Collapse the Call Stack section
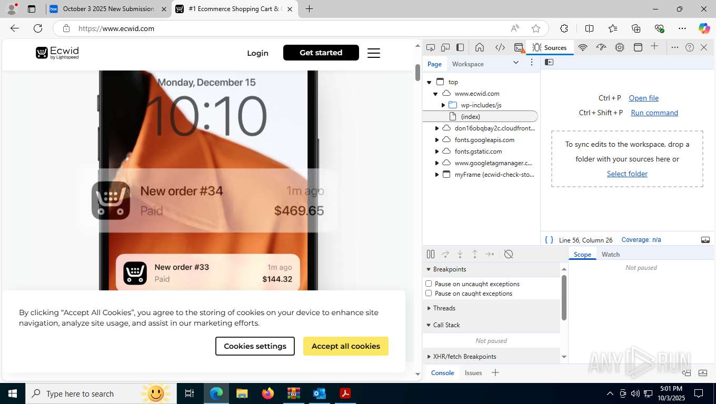Viewport: 716px width, 404px height. (492, 325)
